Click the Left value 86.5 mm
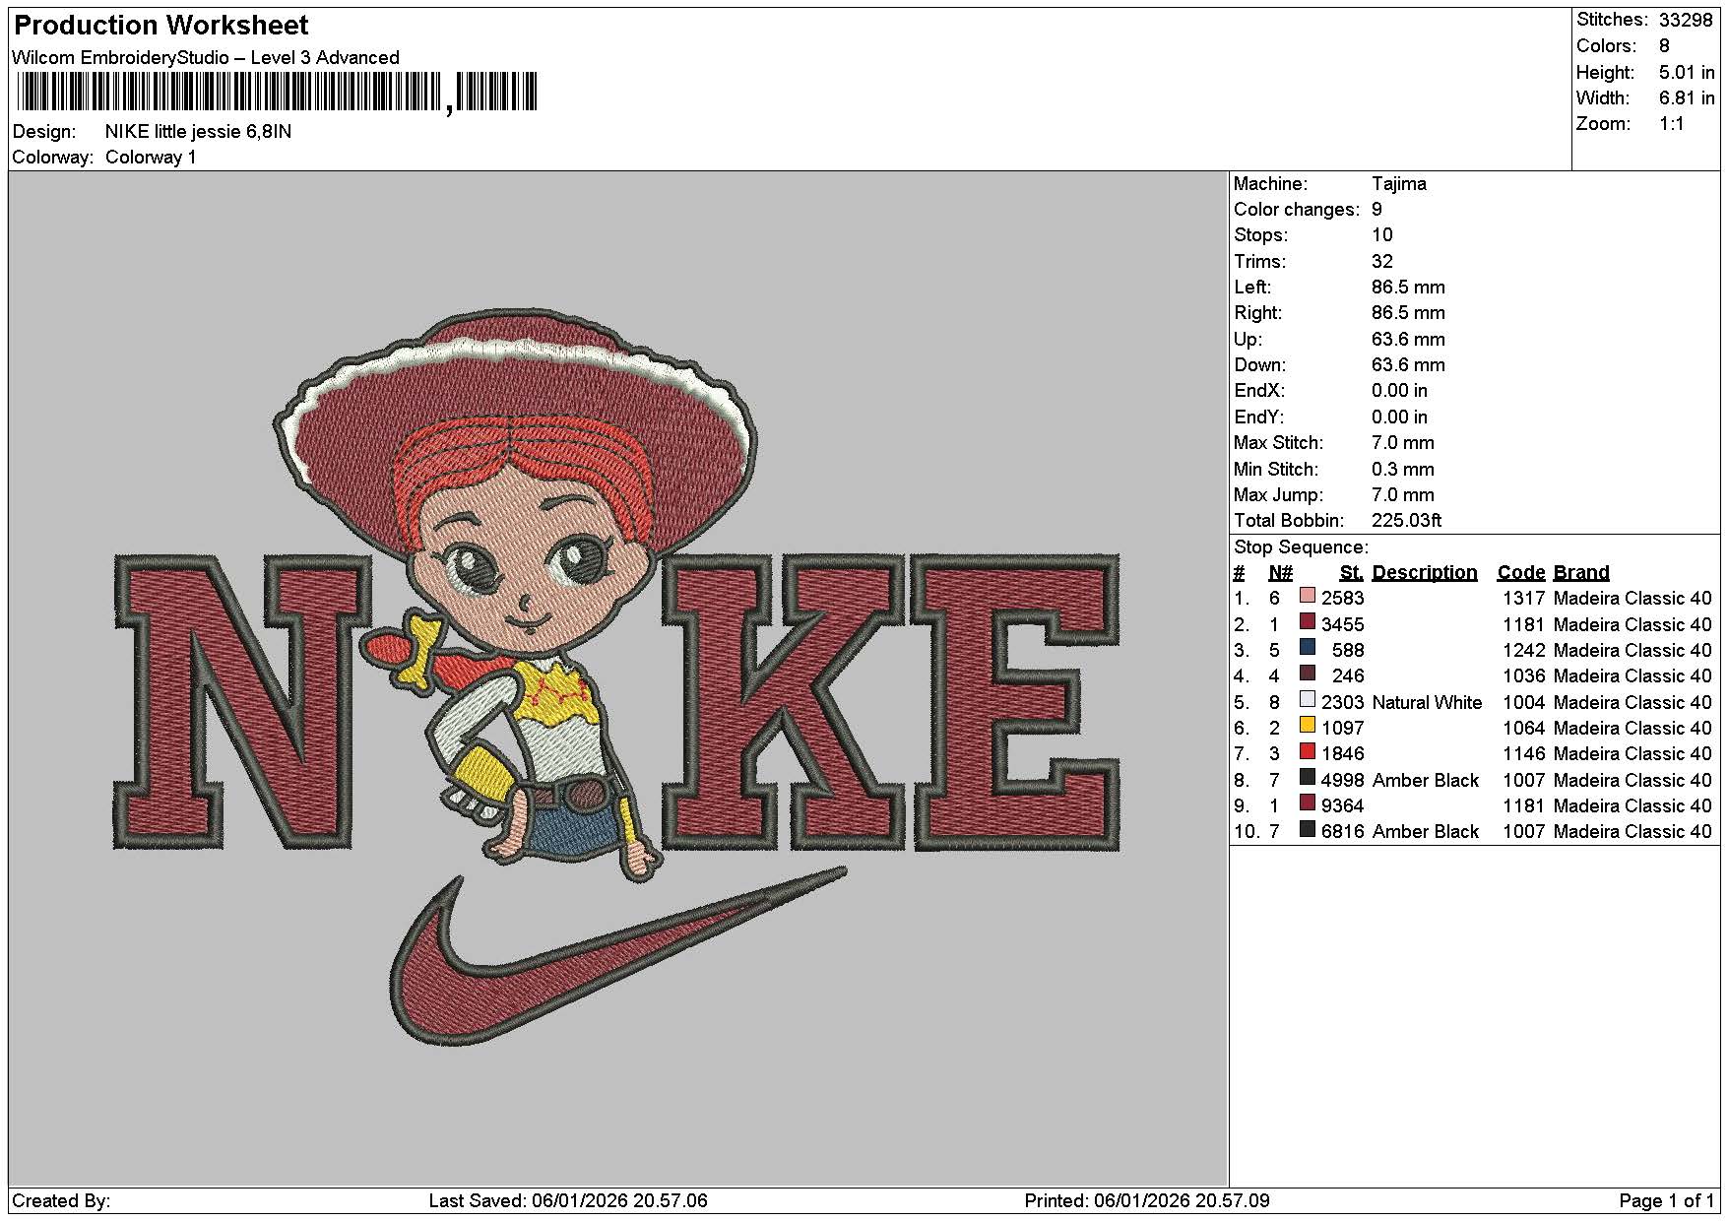The width and height of the screenshot is (1728, 1221). tap(1408, 287)
